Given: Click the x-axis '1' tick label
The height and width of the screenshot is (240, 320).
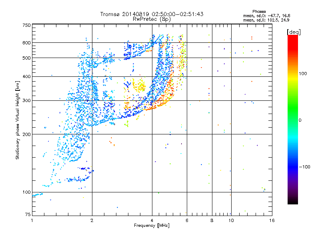Looking at the screenshot, I should click(x=32, y=220).
